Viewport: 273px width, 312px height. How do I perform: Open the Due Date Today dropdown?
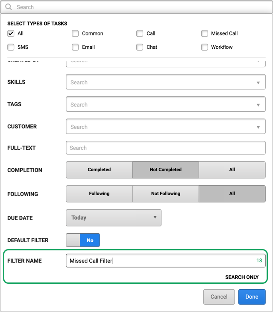click(x=114, y=218)
